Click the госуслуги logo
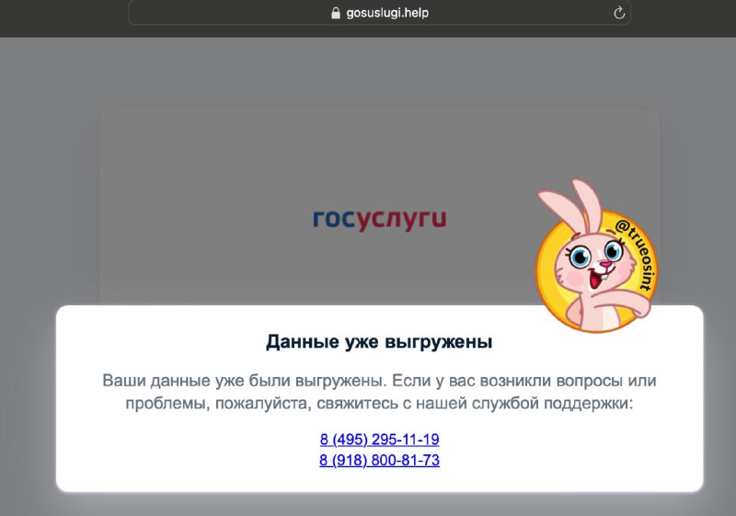The image size is (736, 516). tap(379, 219)
